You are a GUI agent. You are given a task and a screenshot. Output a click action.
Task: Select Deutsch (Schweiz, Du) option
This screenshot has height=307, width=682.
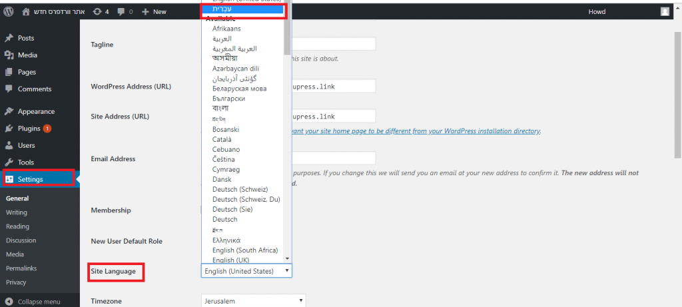(246, 199)
